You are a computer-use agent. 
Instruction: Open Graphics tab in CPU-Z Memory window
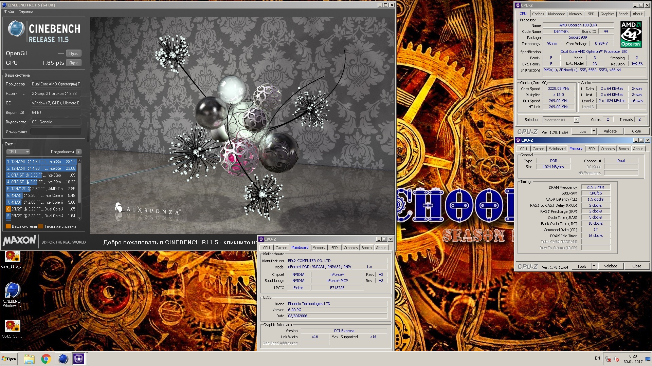(608, 149)
